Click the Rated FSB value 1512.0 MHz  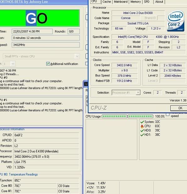click(124, 81)
